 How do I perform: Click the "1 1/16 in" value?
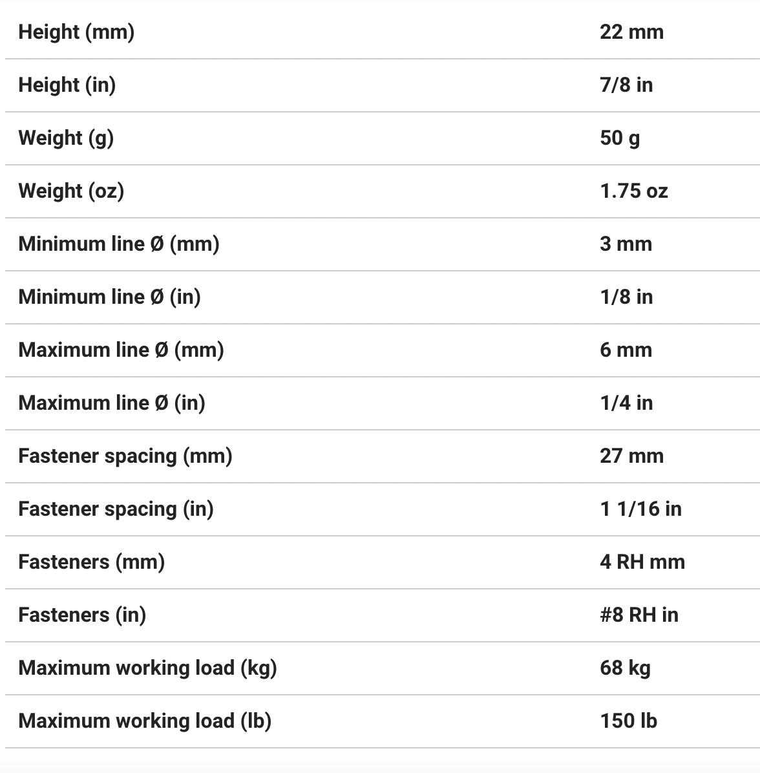[640, 509]
